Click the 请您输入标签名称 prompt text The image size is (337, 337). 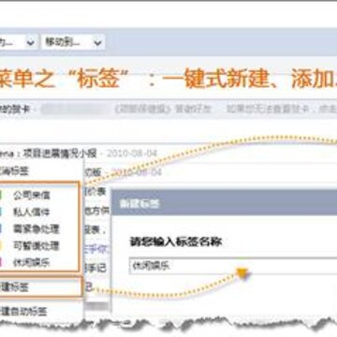(x=176, y=242)
